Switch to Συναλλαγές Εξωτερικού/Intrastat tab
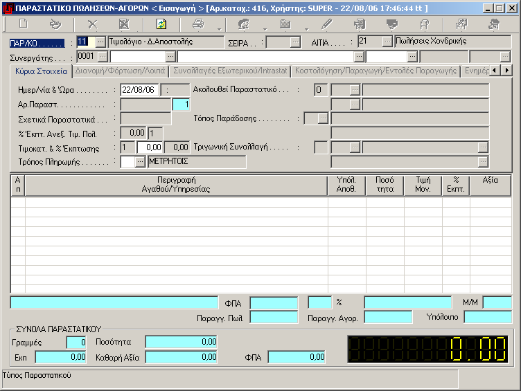 [230, 71]
